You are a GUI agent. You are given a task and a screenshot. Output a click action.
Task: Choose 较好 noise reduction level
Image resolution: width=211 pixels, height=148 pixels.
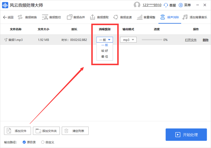(105, 51)
